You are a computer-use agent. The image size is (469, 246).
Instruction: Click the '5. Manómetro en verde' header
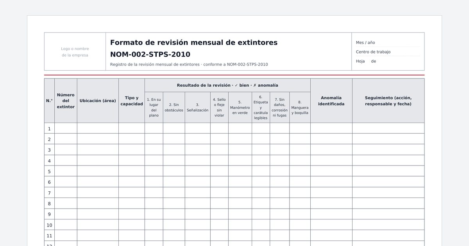click(x=240, y=107)
